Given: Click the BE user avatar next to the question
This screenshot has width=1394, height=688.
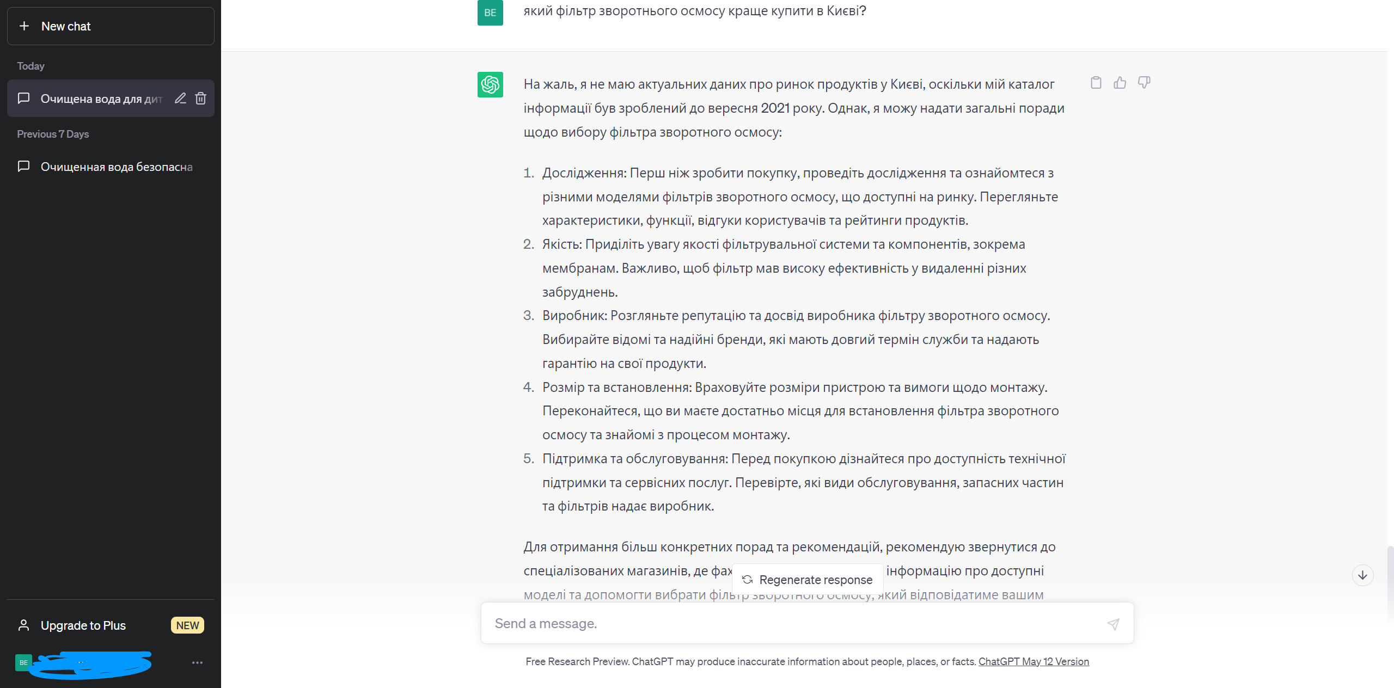Looking at the screenshot, I should click(490, 13).
